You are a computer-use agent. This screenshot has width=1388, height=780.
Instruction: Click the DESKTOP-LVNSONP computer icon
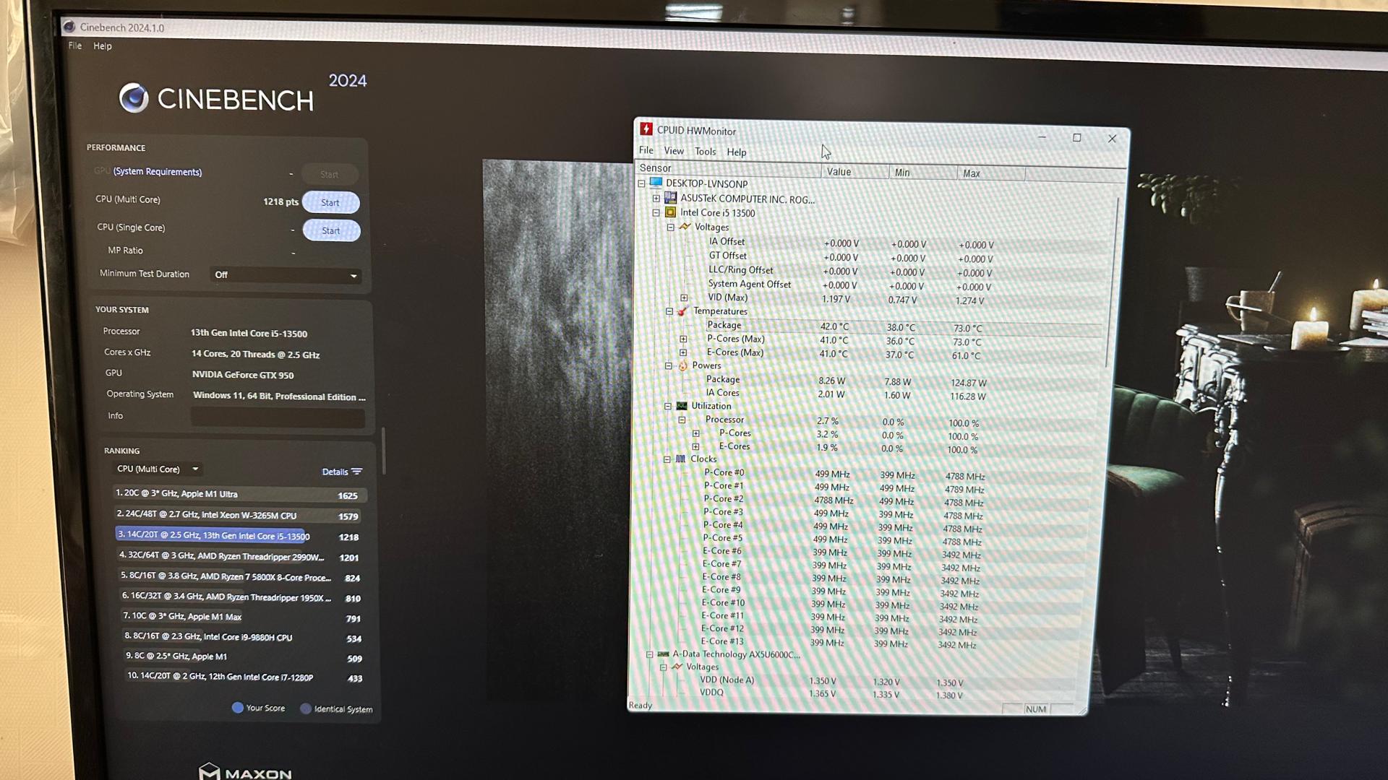coord(656,183)
